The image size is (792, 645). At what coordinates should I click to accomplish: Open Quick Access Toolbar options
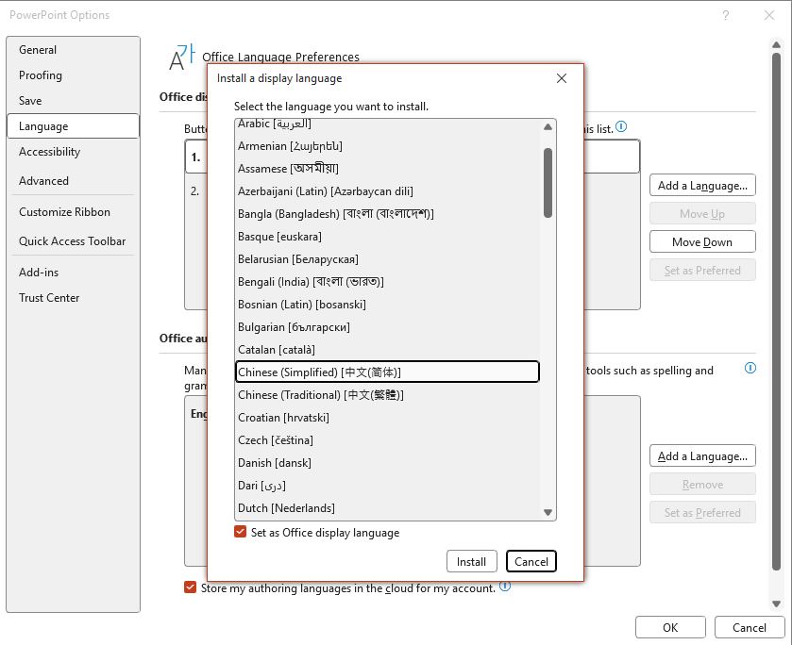point(73,241)
